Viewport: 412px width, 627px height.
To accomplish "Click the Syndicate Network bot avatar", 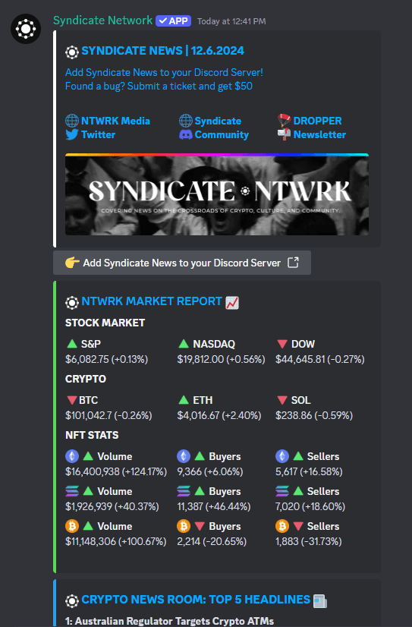I will (x=26, y=29).
